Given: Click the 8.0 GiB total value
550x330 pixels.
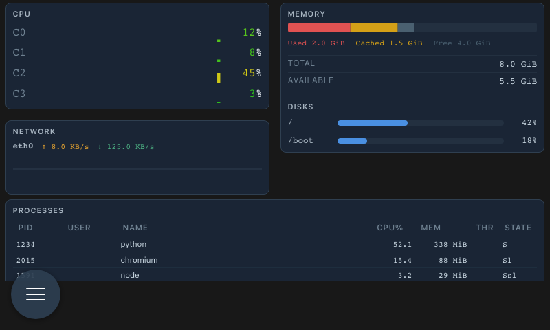Looking at the screenshot, I should (518, 64).
